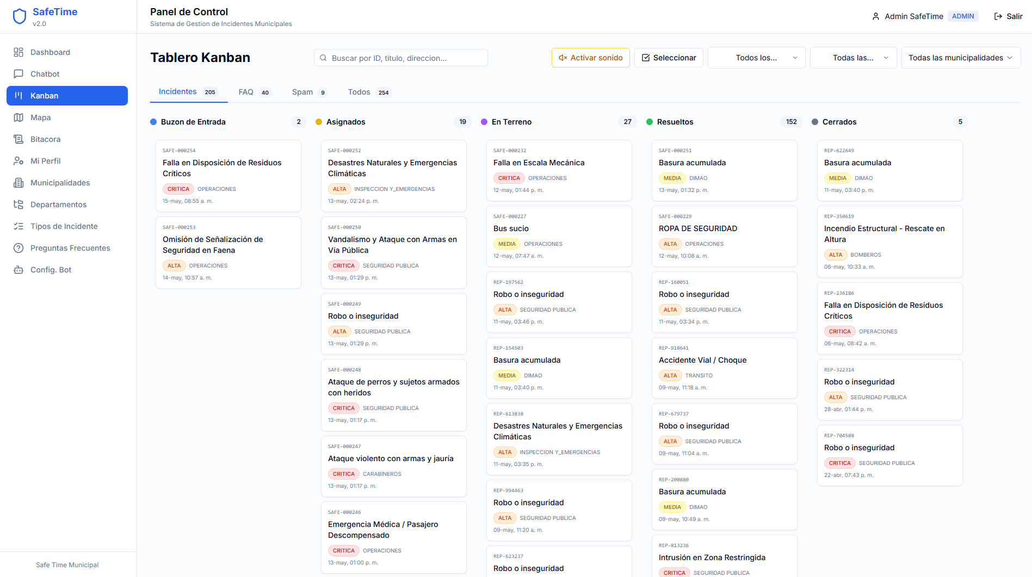This screenshot has width=1032, height=577.
Task: Click the Kanban columns icon
Action: click(x=18, y=96)
